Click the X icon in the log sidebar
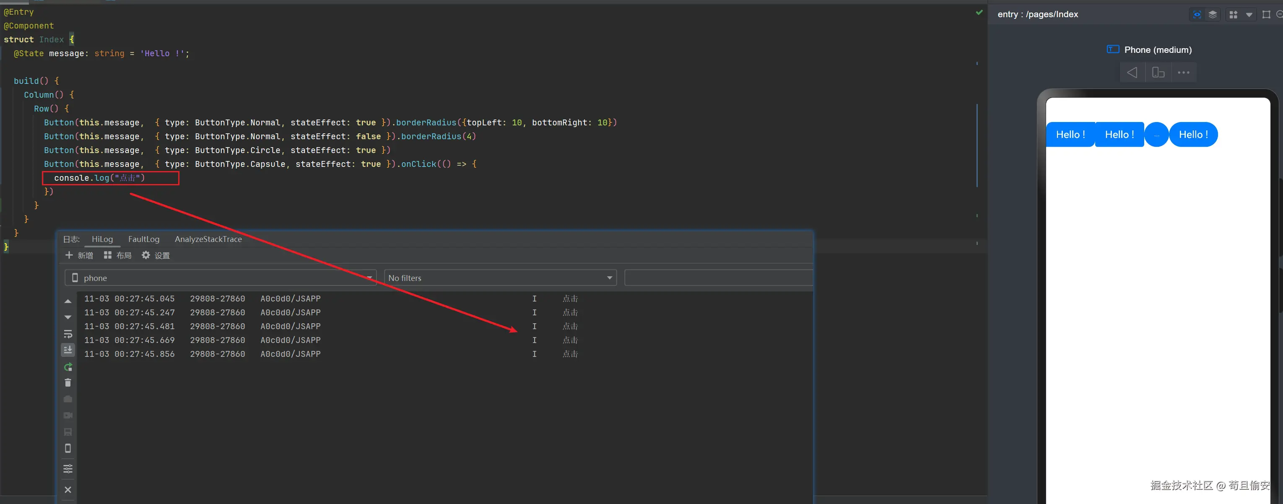 pos(68,490)
